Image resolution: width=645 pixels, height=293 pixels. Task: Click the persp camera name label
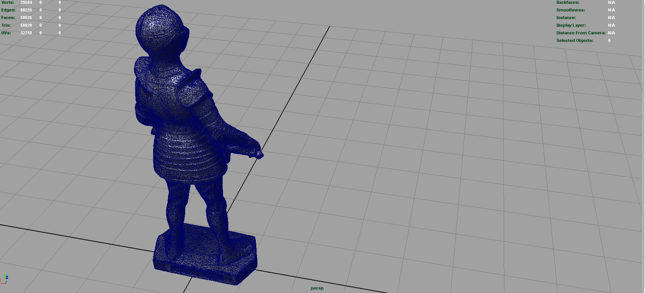click(317, 288)
